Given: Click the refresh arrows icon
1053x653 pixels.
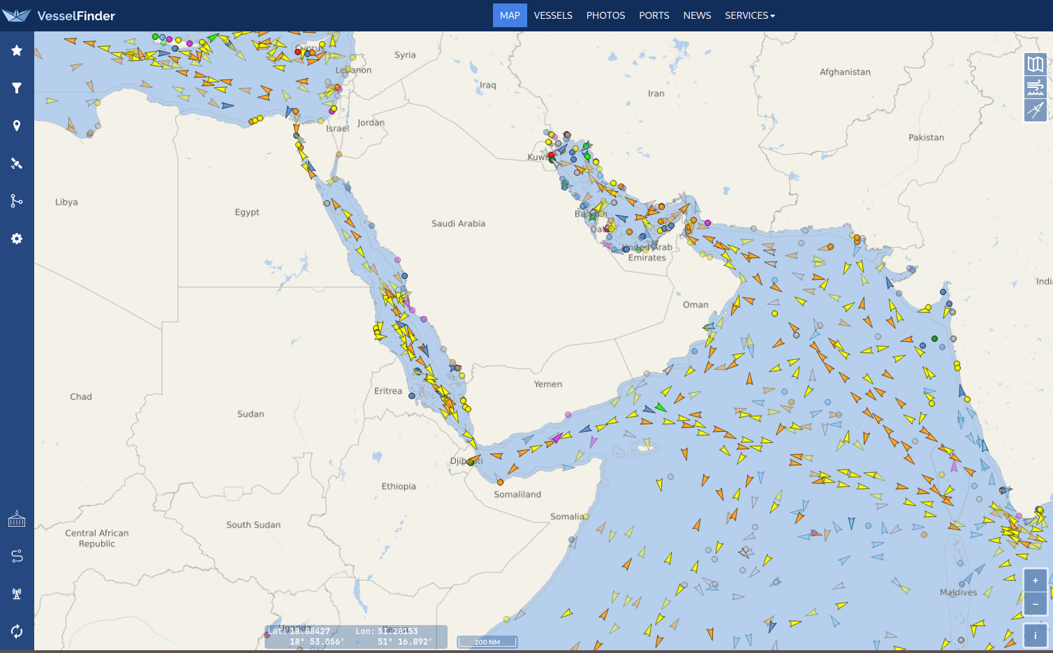Looking at the screenshot, I should pos(17,631).
